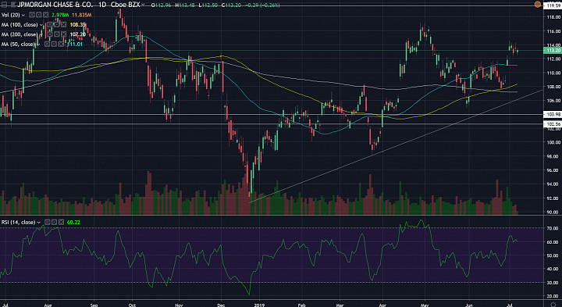The image size is (562, 307).
Task: Click the open price O112.96 in header
Action: (x=161, y=5)
